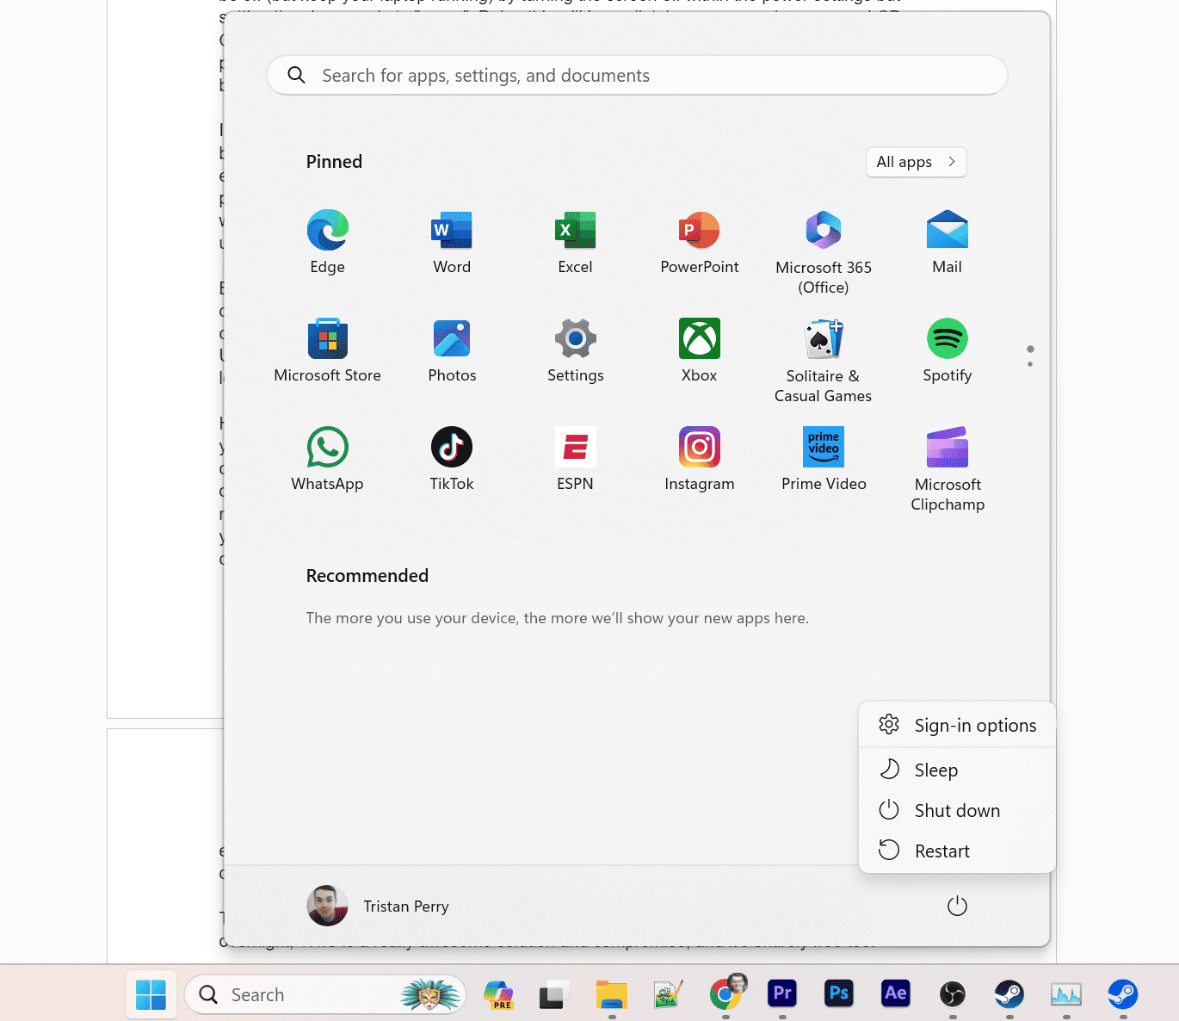This screenshot has height=1021, width=1179.
Task: Choose Shut down from power menu
Action: pos(957,810)
